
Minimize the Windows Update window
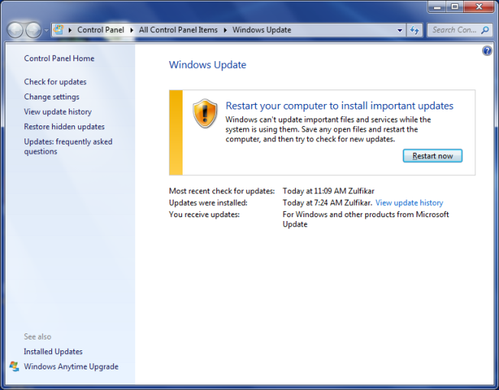point(438,7)
